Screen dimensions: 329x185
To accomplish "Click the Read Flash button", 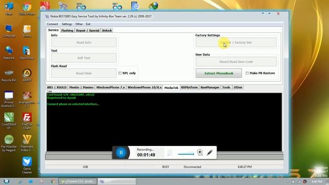I will click(84, 73).
